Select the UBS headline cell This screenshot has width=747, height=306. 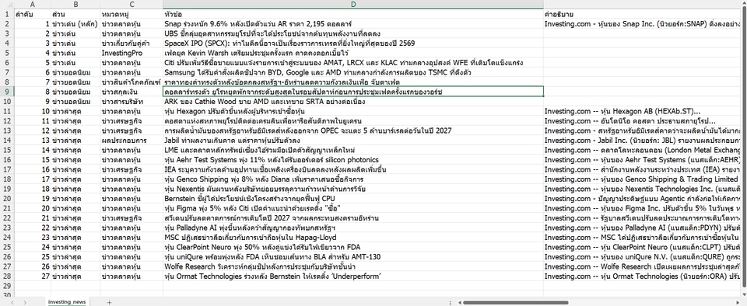(353, 33)
